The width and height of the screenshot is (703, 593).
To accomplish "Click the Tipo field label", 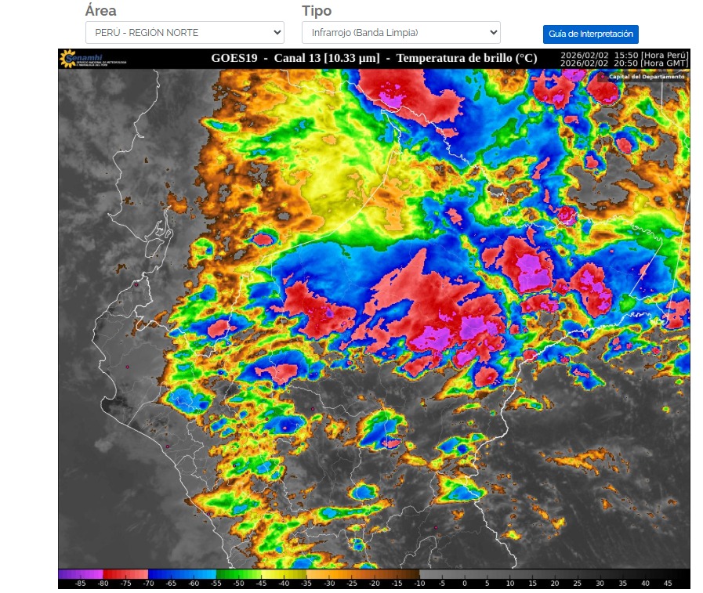I will [x=317, y=11].
